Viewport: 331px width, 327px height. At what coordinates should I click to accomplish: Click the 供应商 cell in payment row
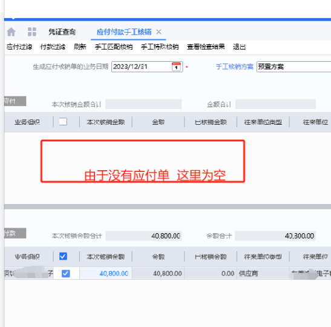coord(263,273)
